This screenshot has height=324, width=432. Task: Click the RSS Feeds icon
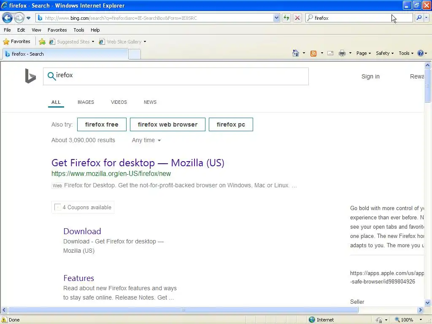313,54
